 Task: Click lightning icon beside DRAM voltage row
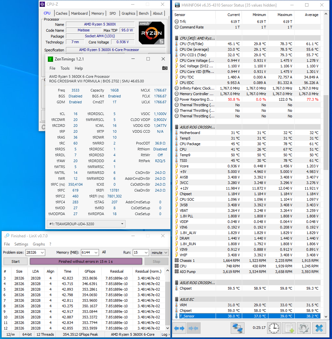tap(177, 238)
